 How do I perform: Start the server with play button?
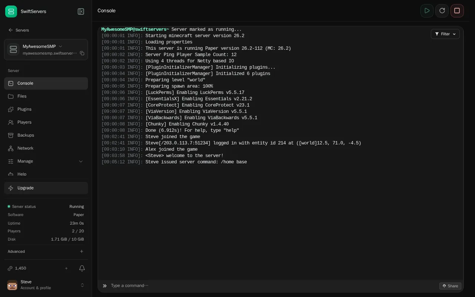tap(427, 11)
